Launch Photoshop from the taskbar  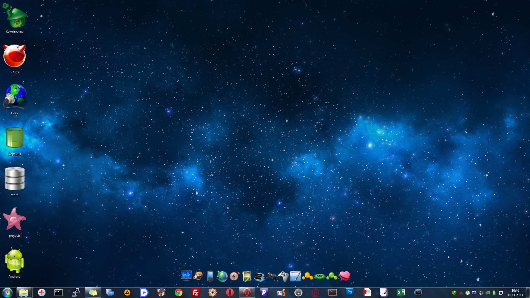coord(349,292)
